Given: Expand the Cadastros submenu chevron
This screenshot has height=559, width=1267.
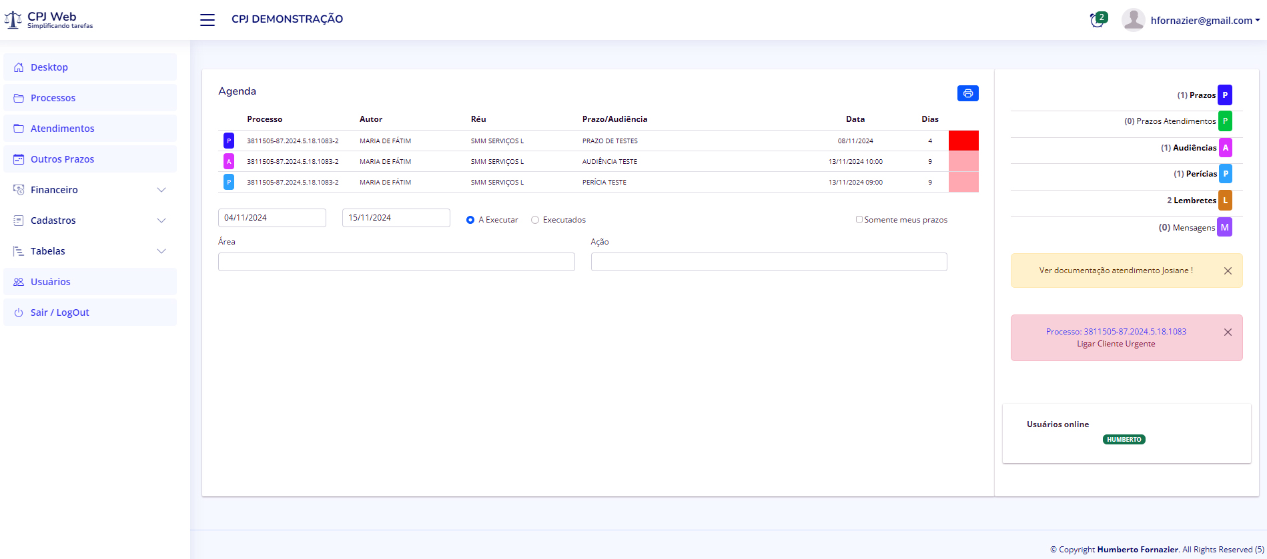Looking at the screenshot, I should (x=161, y=221).
